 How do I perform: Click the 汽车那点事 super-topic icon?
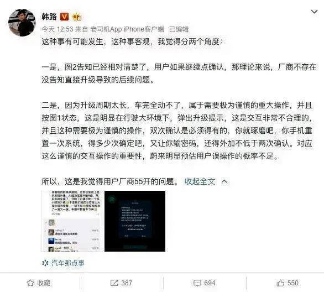pos(45,263)
